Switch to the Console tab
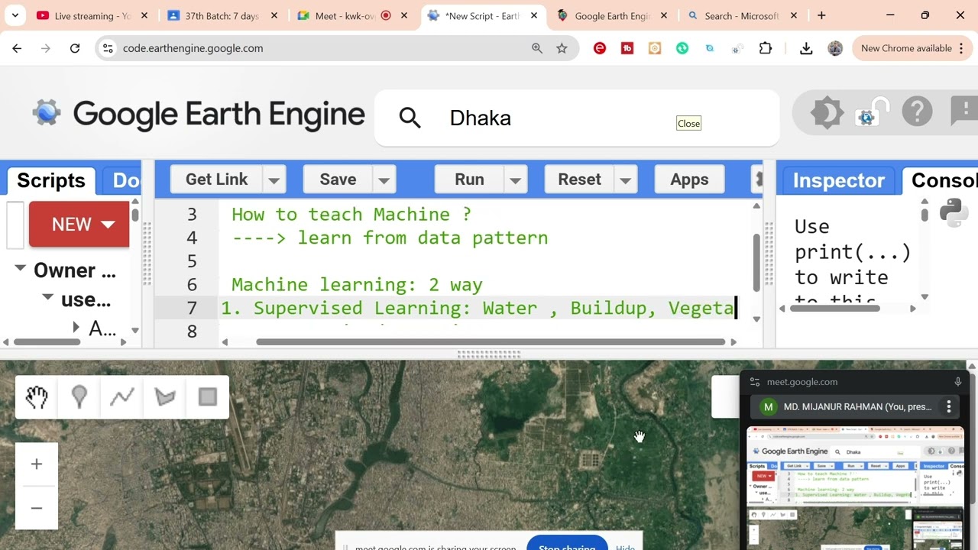 pyautogui.click(x=942, y=180)
